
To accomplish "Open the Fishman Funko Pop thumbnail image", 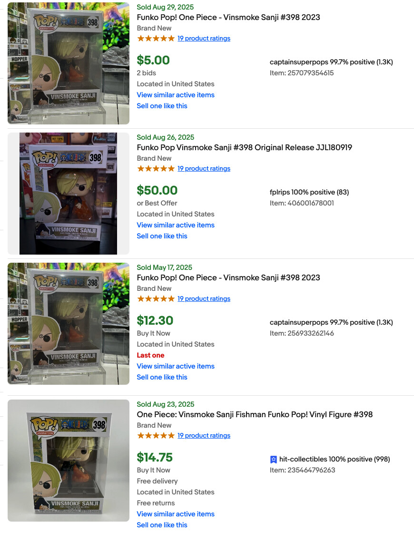I will [x=69, y=461].
